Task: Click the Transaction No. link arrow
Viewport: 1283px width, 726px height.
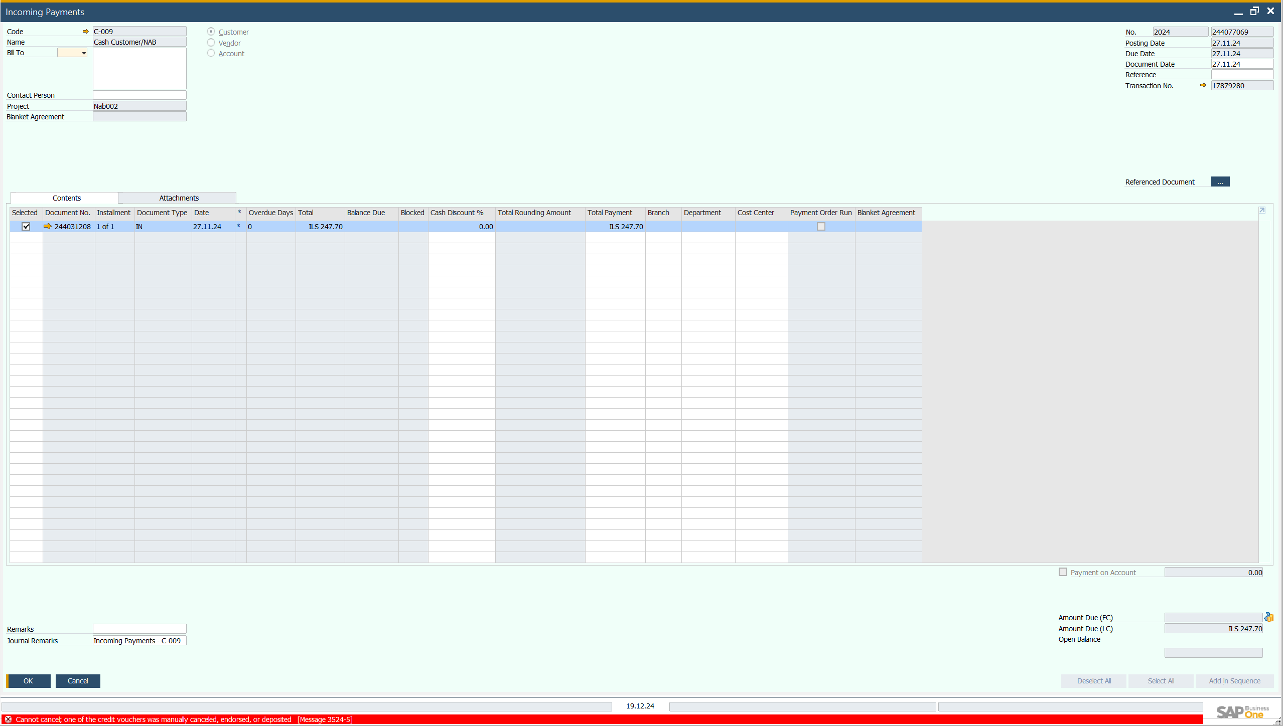Action: point(1203,86)
